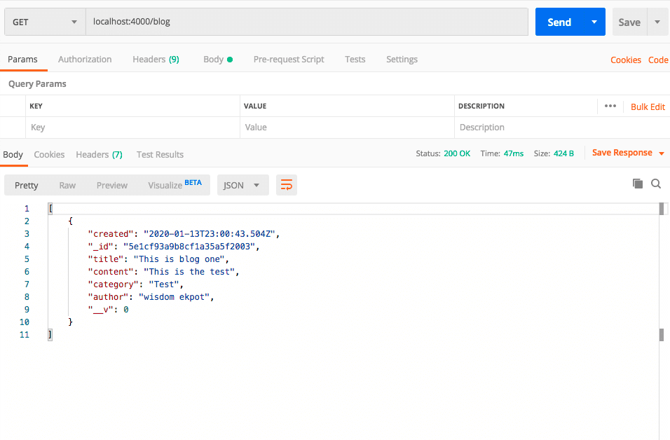
Task: Open the request Headers (9) tab
Action: click(x=156, y=60)
